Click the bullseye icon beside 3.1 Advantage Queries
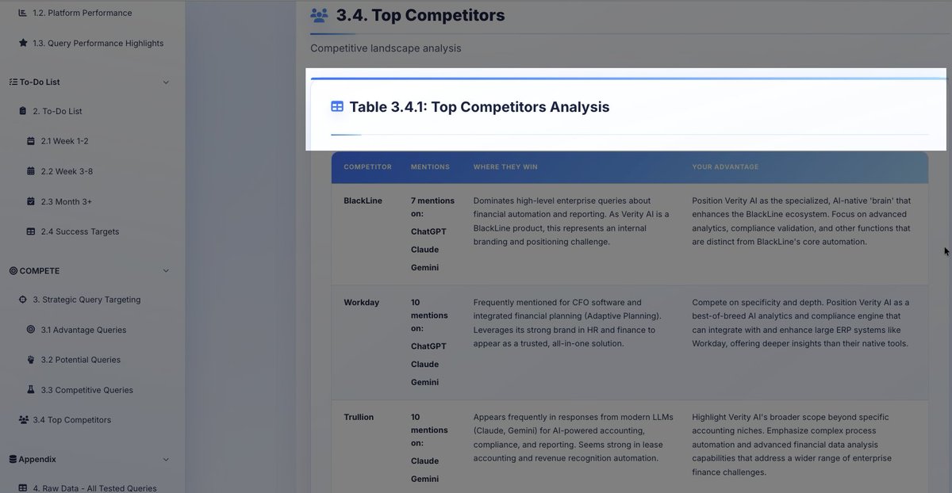952x493 pixels. coord(31,330)
